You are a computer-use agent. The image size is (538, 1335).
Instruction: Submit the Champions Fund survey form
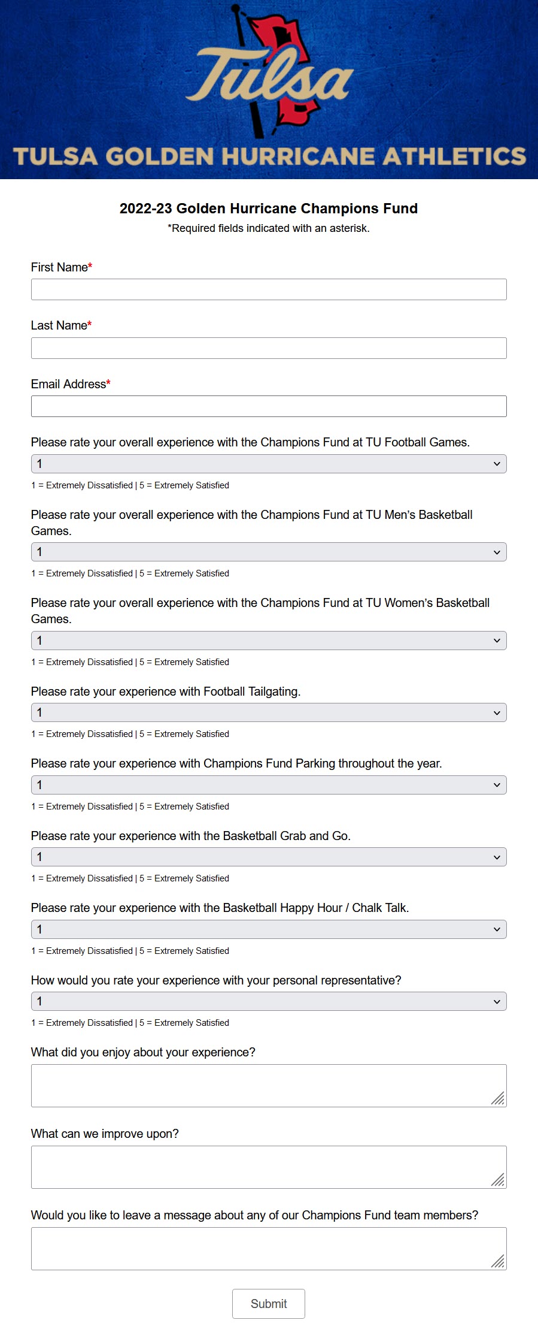269,1304
